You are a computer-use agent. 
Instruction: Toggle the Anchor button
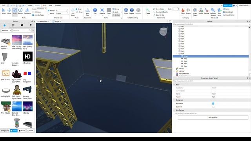[x=116, y=15]
